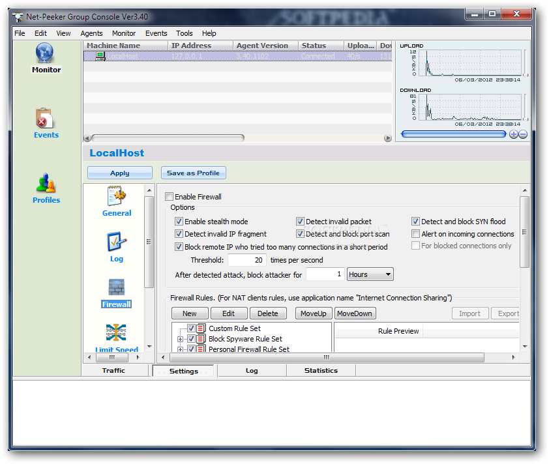
Task: Click the Threshold value input field
Action: pyautogui.click(x=247, y=260)
